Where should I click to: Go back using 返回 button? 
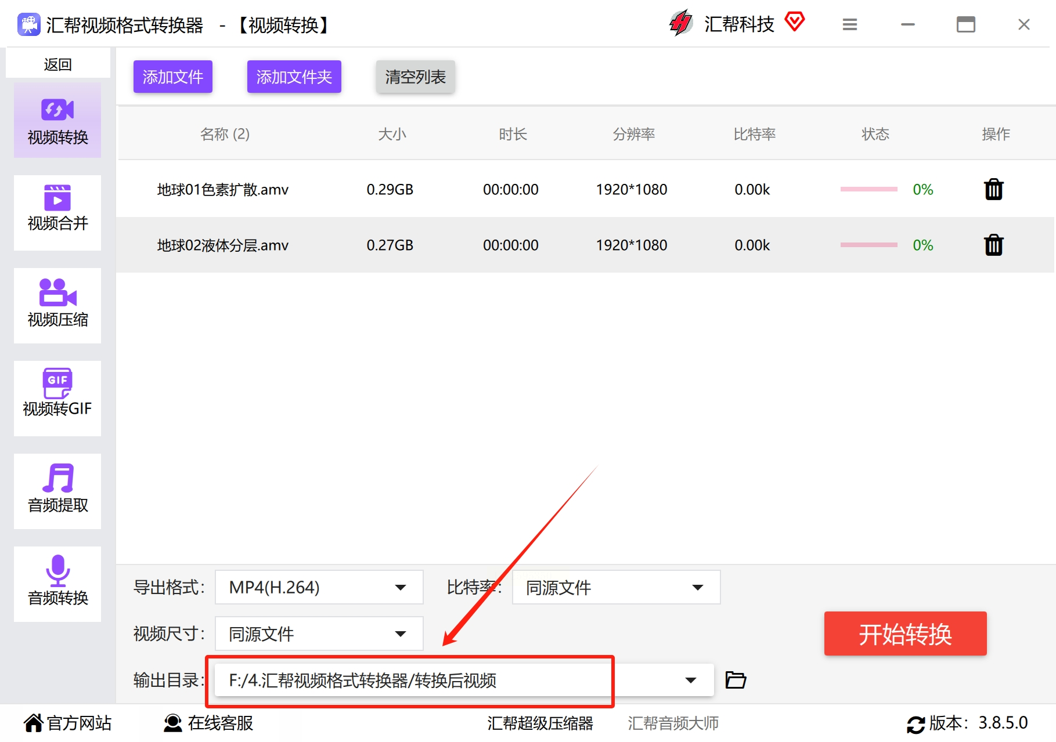(57, 63)
